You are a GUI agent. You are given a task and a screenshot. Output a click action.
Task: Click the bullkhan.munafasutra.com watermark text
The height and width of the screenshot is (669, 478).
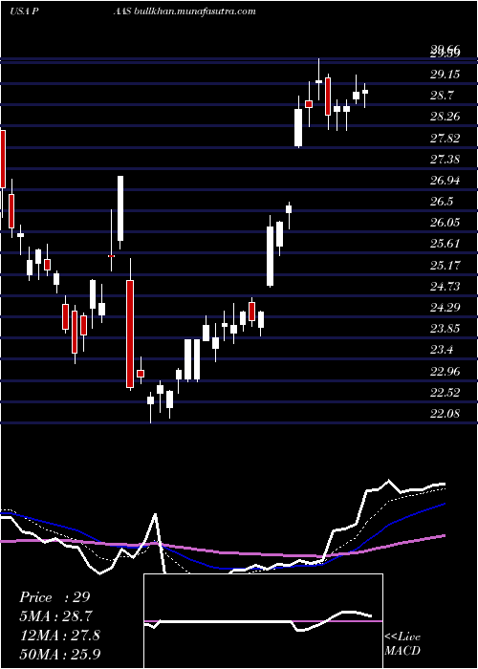click(195, 11)
